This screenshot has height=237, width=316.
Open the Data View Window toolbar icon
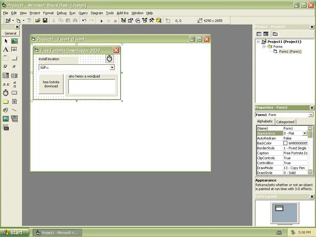[159, 20]
